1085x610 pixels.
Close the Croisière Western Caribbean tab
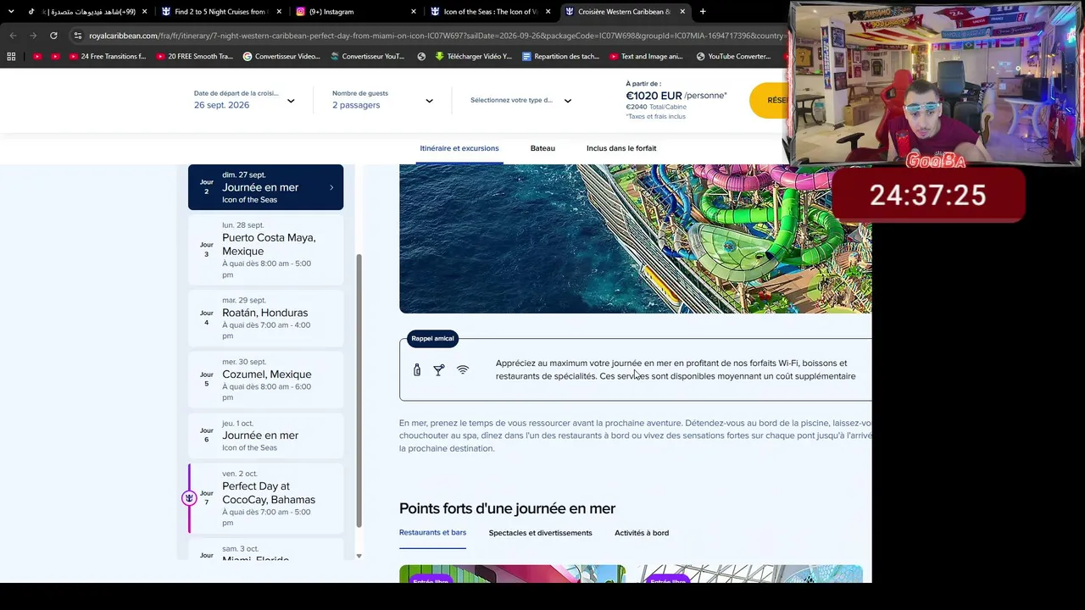[682, 12]
